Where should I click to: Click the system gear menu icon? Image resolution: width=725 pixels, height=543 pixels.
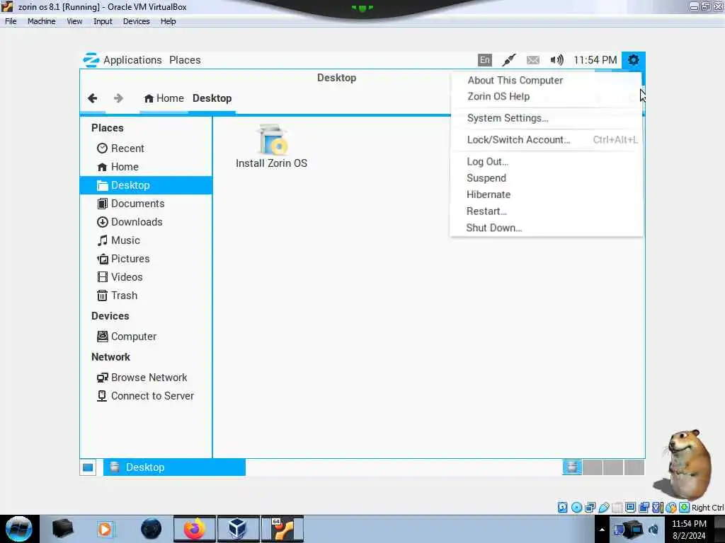[634, 60]
